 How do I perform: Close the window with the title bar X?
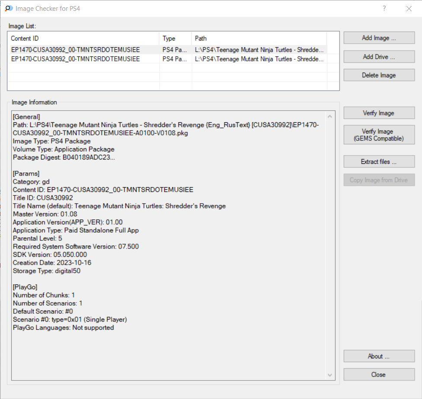pyautogui.click(x=409, y=9)
